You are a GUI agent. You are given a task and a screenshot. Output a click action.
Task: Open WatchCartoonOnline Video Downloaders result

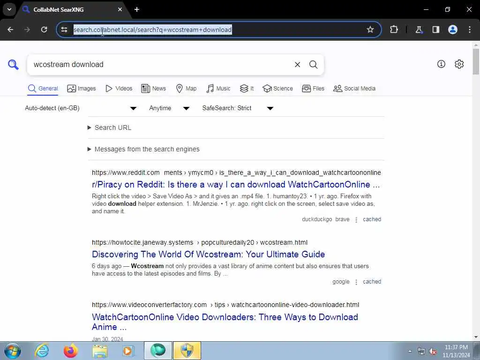click(225, 322)
